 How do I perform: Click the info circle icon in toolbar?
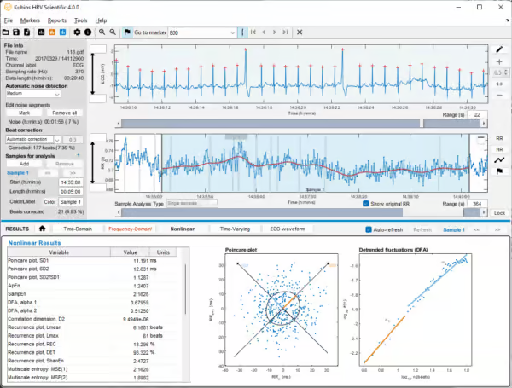tap(87, 32)
